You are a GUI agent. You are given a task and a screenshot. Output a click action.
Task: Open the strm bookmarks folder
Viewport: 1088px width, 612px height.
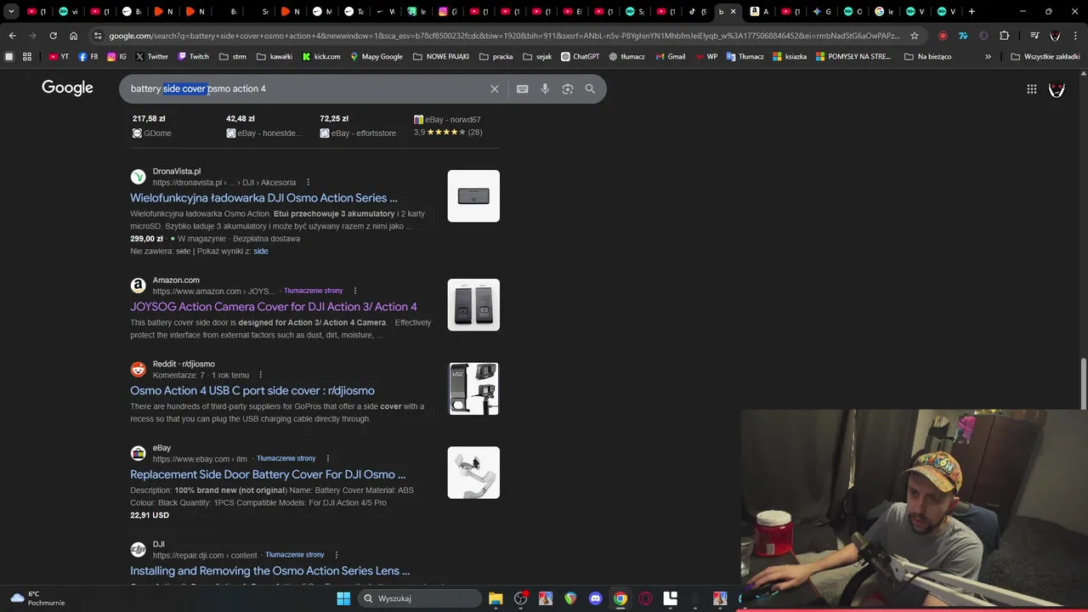point(233,56)
